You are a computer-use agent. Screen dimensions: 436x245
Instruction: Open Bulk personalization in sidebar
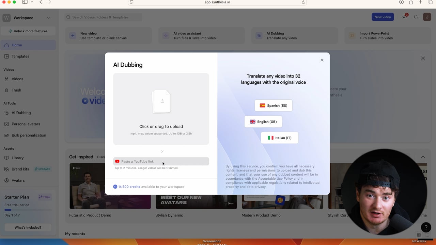click(x=28, y=135)
